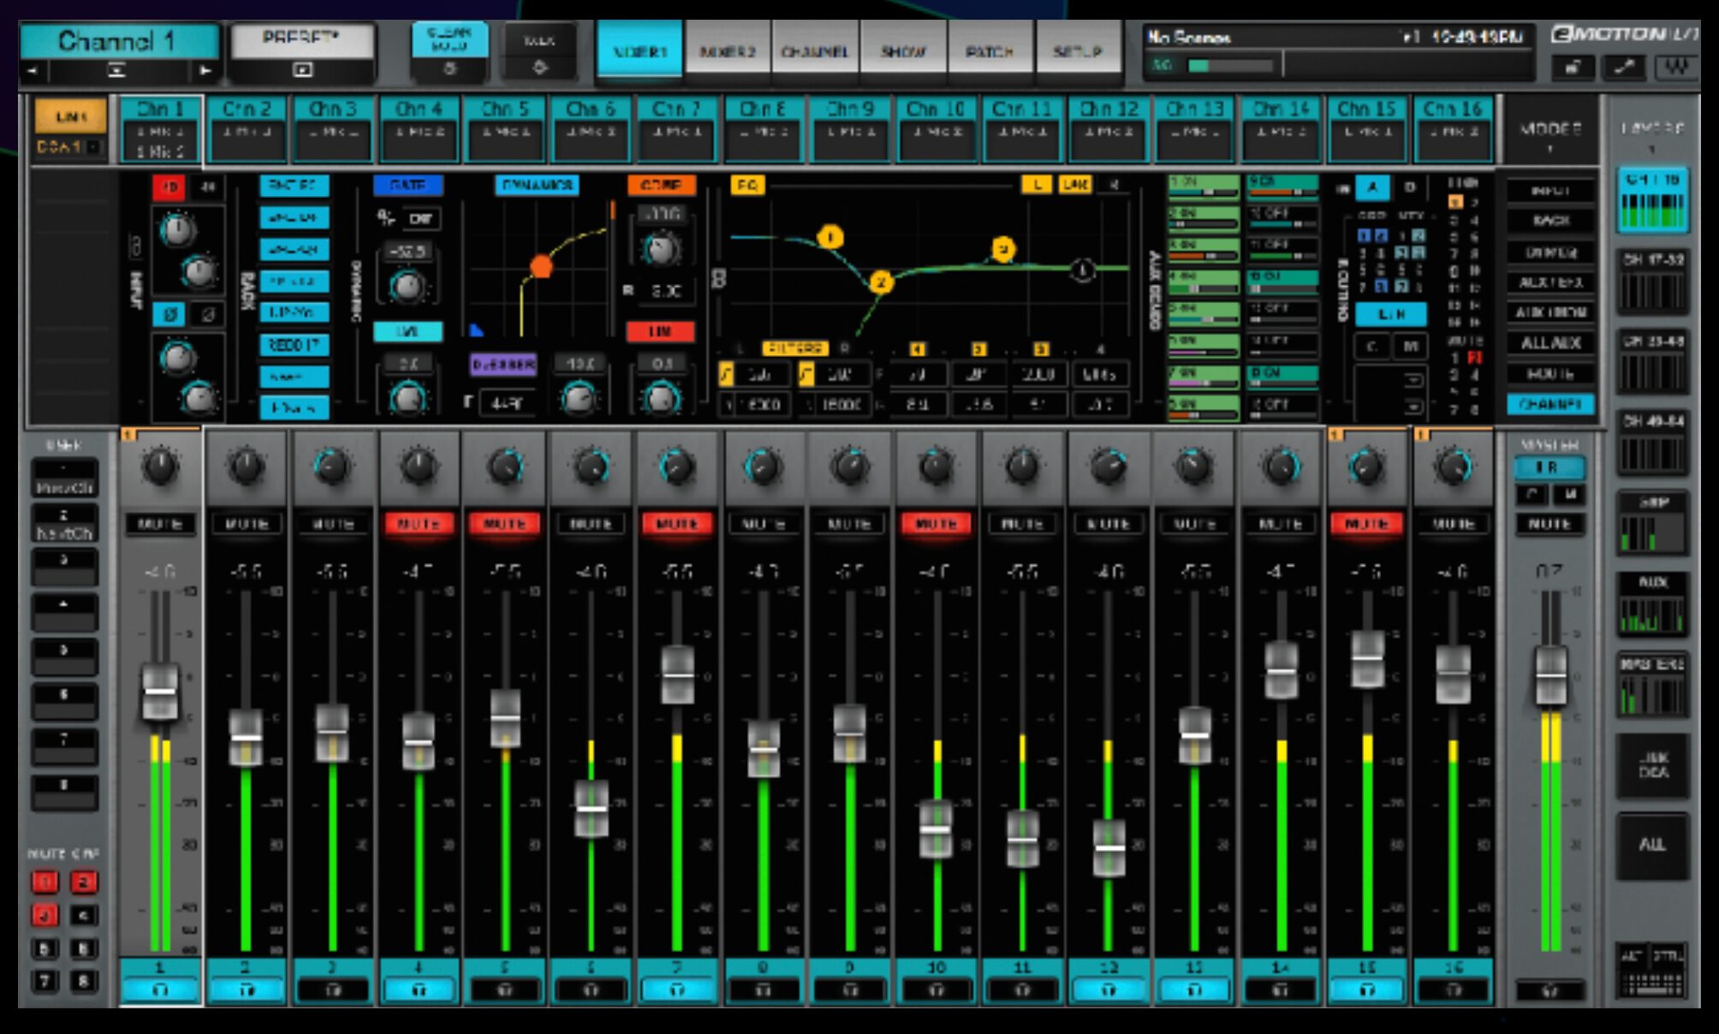
Task: Open the plugin slot labeled REDD 17
Action: (x=294, y=345)
